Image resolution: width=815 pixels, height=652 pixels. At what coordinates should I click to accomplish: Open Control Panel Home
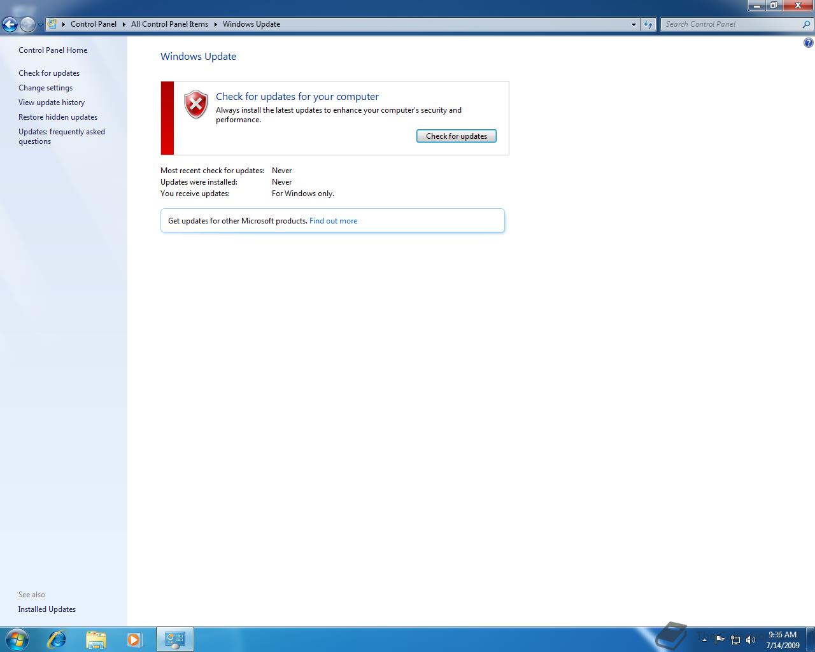[x=53, y=50]
